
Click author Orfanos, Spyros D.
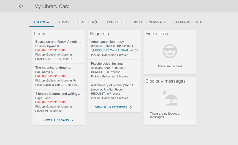click(48, 46)
